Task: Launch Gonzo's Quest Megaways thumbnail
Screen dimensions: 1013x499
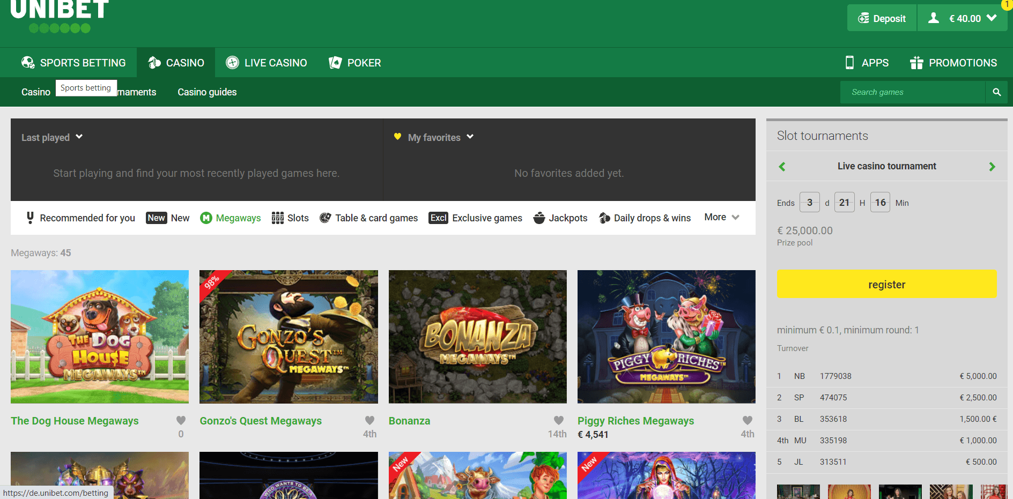Action: coord(289,337)
